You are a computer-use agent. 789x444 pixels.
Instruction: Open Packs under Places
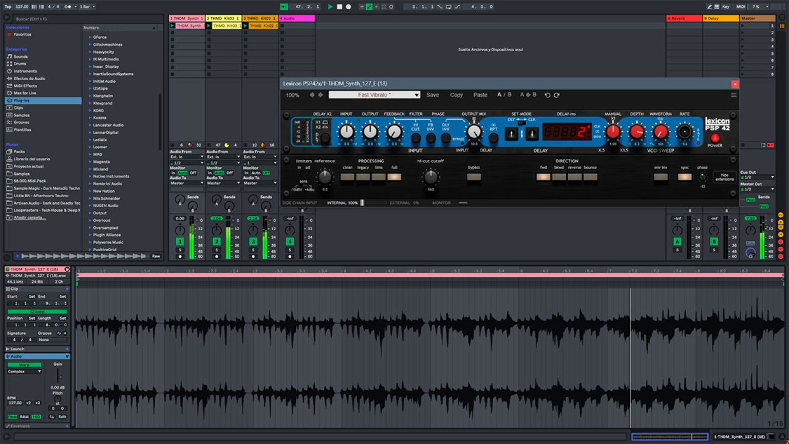19,152
